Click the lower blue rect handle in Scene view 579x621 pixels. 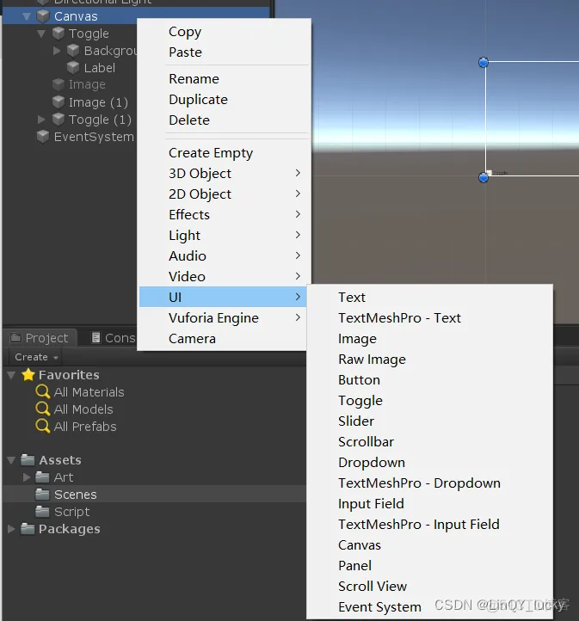[x=484, y=177]
